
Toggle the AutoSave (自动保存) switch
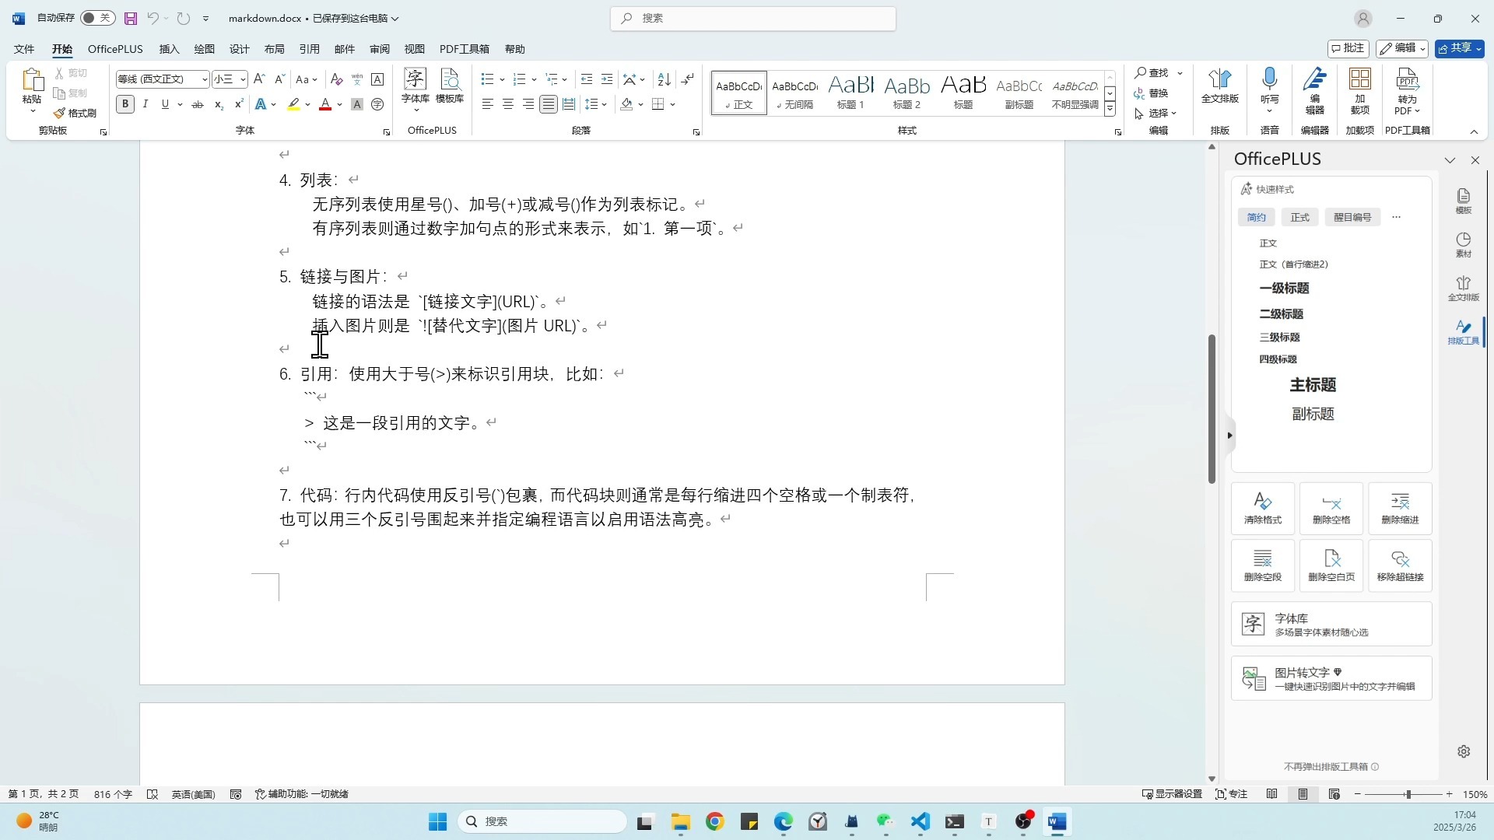(x=97, y=18)
